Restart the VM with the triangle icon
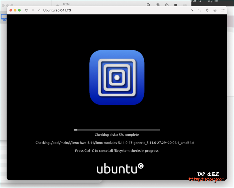 pos(39,10)
